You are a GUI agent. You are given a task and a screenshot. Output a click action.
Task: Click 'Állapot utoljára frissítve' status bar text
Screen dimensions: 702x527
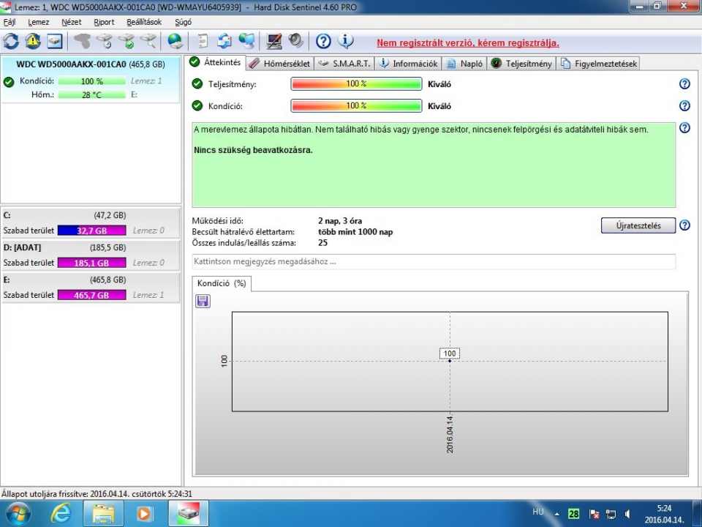click(x=97, y=494)
